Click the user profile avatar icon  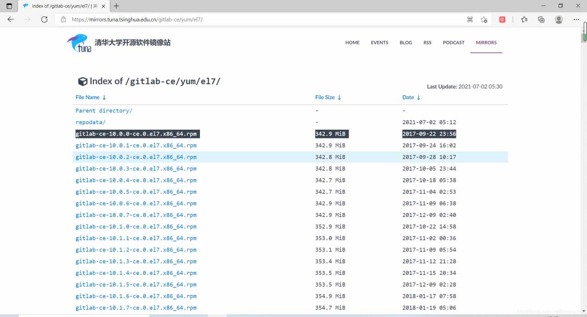click(x=559, y=19)
